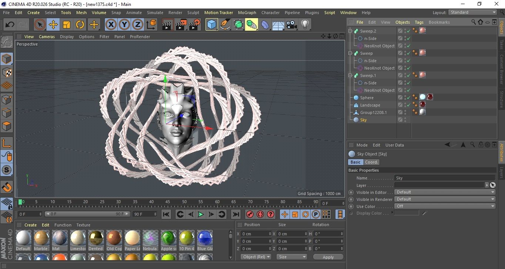The width and height of the screenshot is (505, 269).
Task: Select the Blue Glass material swatch
Action: pyautogui.click(x=205, y=238)
